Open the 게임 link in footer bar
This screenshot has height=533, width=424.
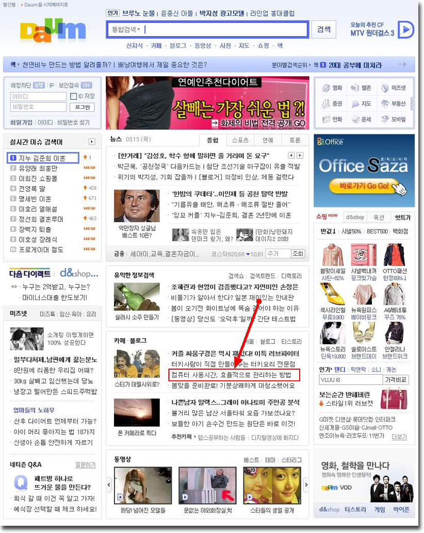tap(380, 509)
